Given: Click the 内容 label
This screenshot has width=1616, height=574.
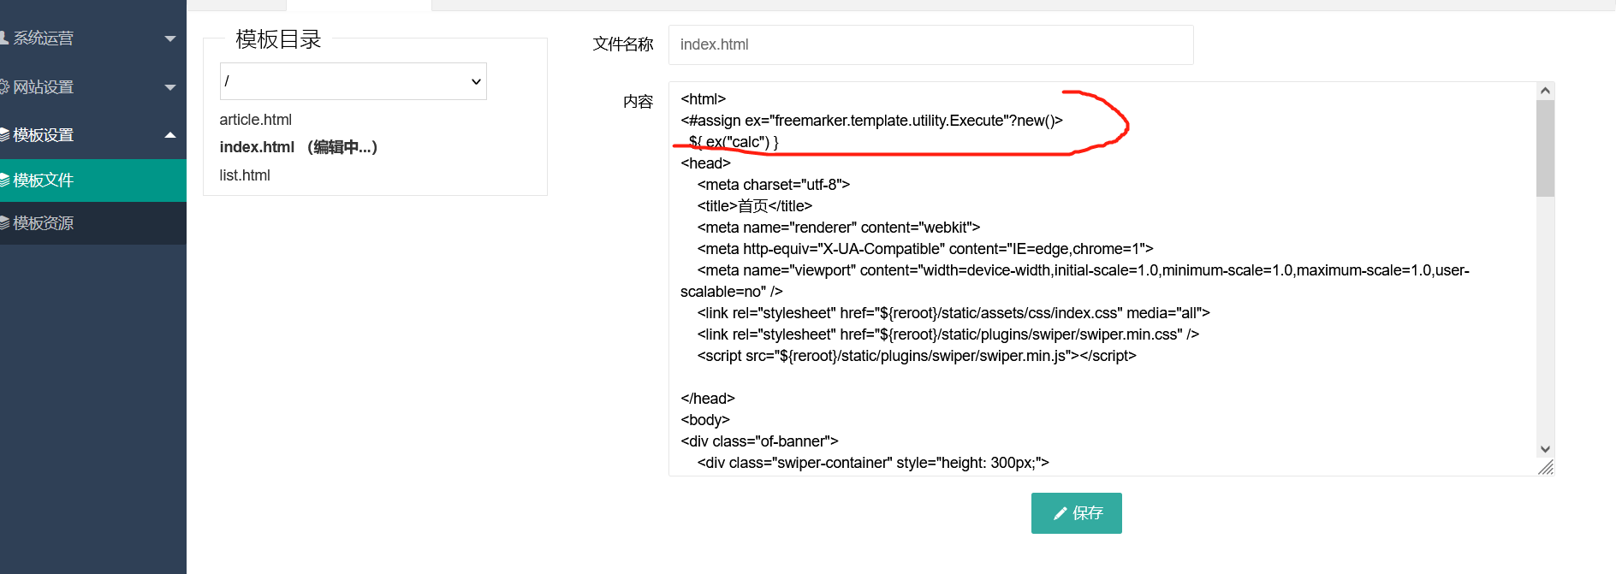Looking at the screenshot, I should pyautogui.click(x=639, y=102).
